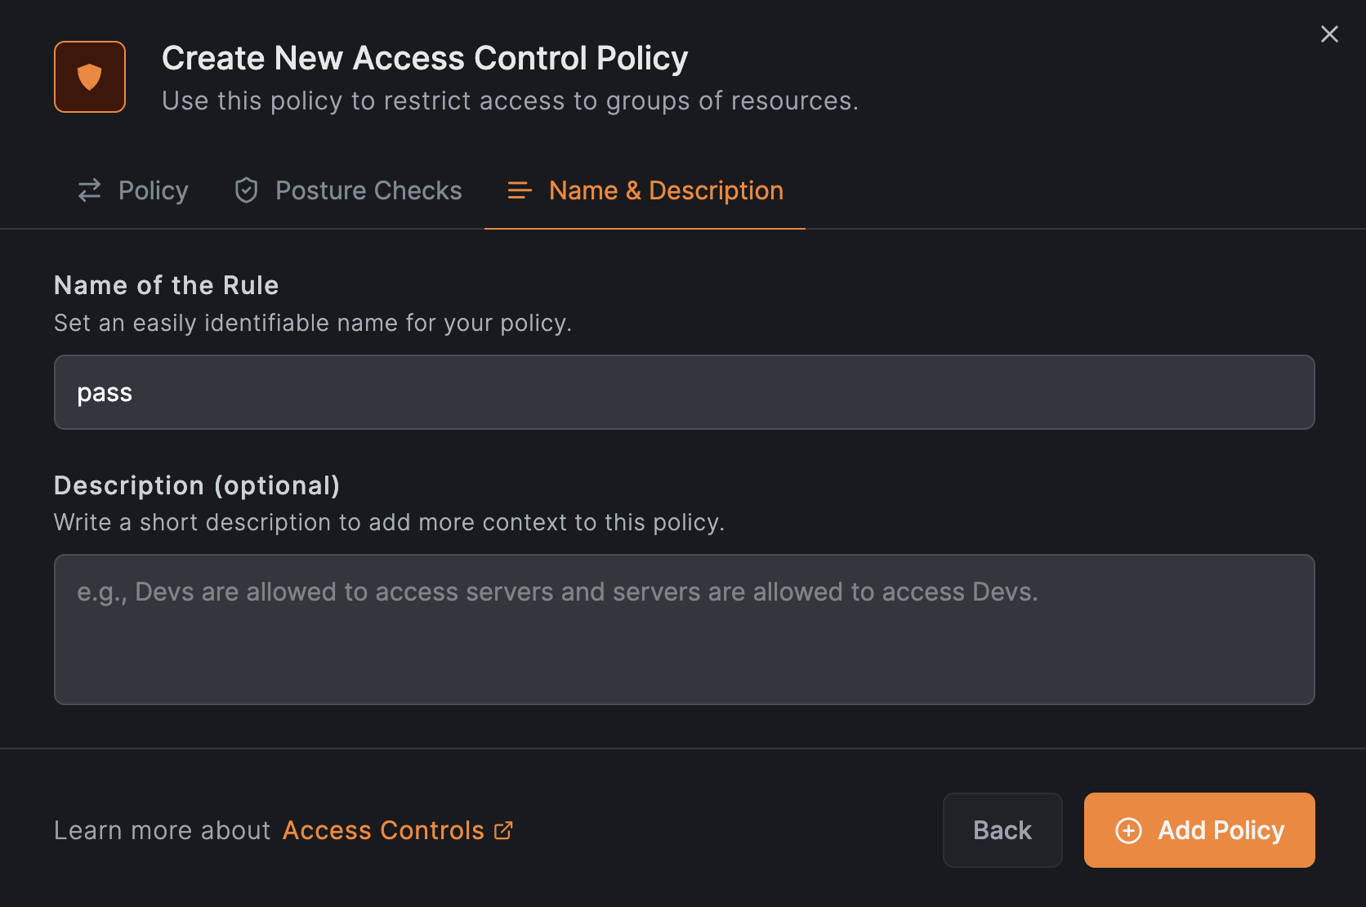The width and height of the screenshot is (1366, 907).
Task: Click the swap arrows icon beside Policy
Action: (x=90, y=190)
